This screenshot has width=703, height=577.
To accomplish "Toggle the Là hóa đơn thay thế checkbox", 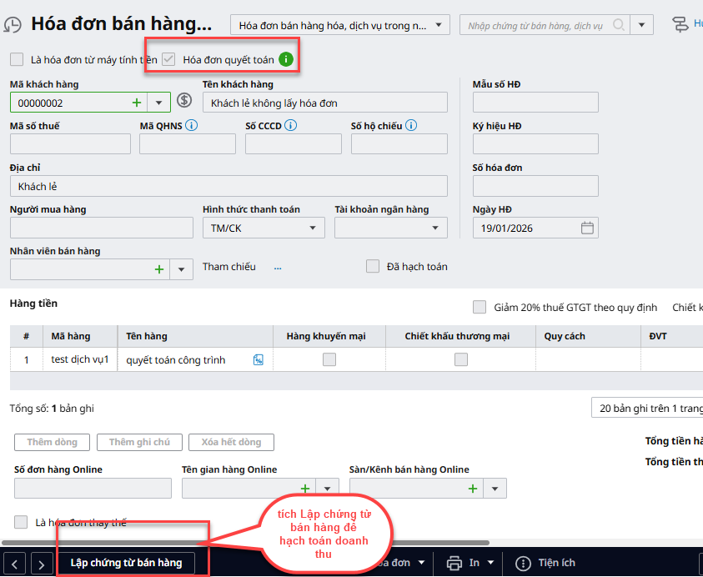I will tap(22, 522).
